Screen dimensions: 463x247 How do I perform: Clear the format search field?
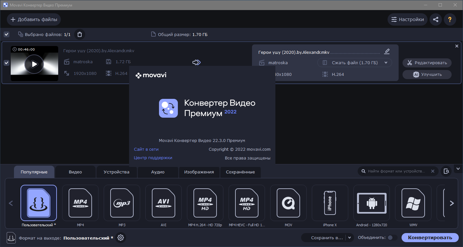(432, 171)
